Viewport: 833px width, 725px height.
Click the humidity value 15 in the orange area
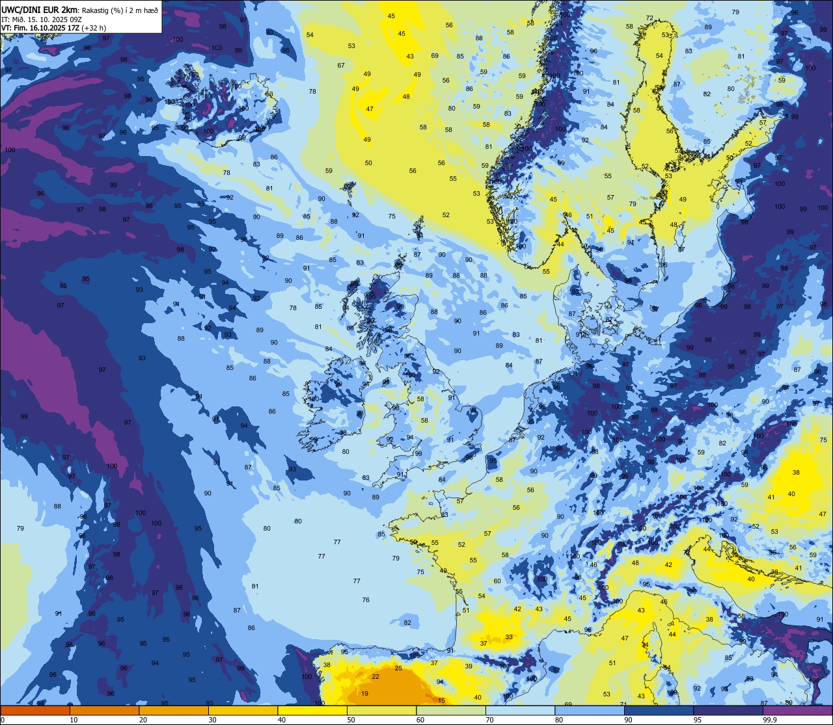pyautogui.click(x=442, y=700)
